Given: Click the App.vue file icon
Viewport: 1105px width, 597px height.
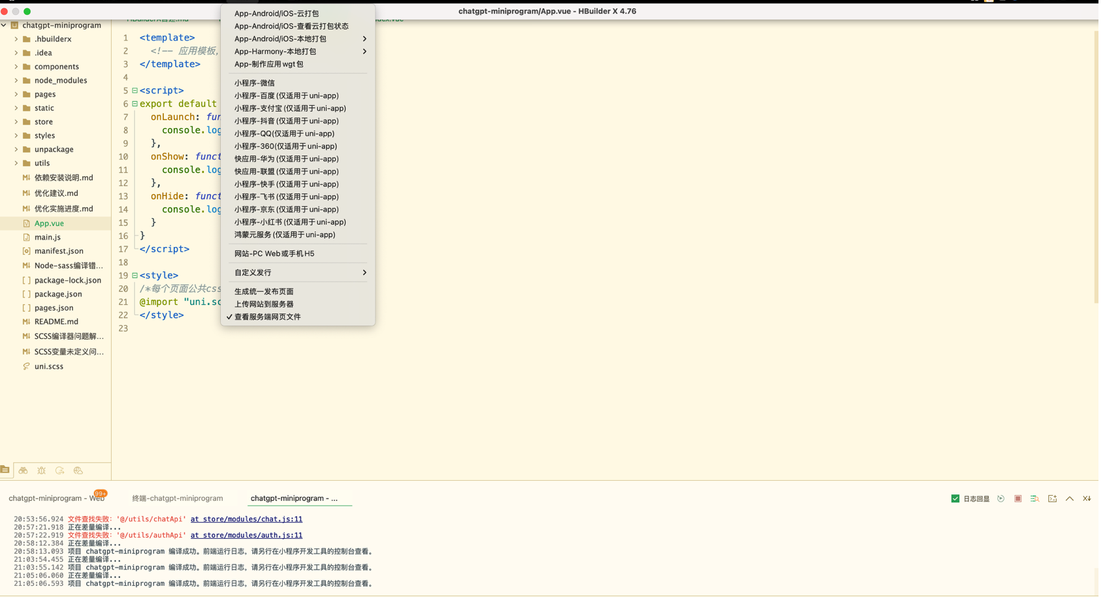Looking at the screenshot, I should tap(26, 224).
